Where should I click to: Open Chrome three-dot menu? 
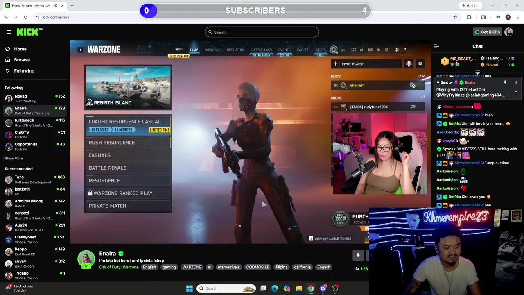[518, 17]
